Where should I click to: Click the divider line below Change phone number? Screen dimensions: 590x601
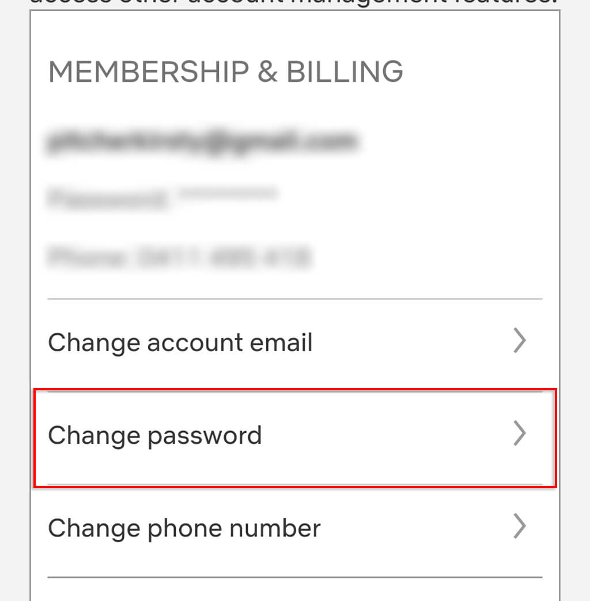click(x=295, y=577)
